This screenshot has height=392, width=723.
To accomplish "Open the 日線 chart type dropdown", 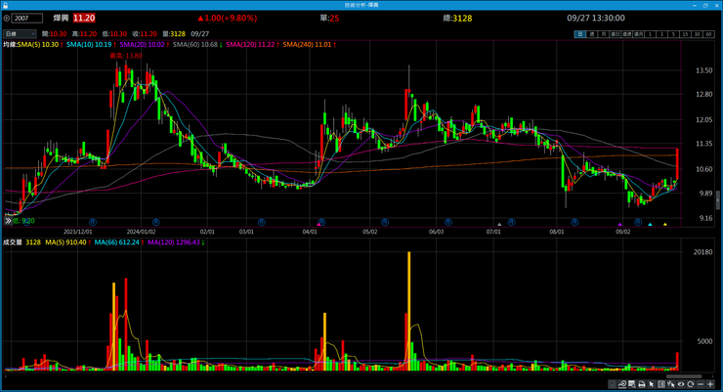I will (20, 34).
